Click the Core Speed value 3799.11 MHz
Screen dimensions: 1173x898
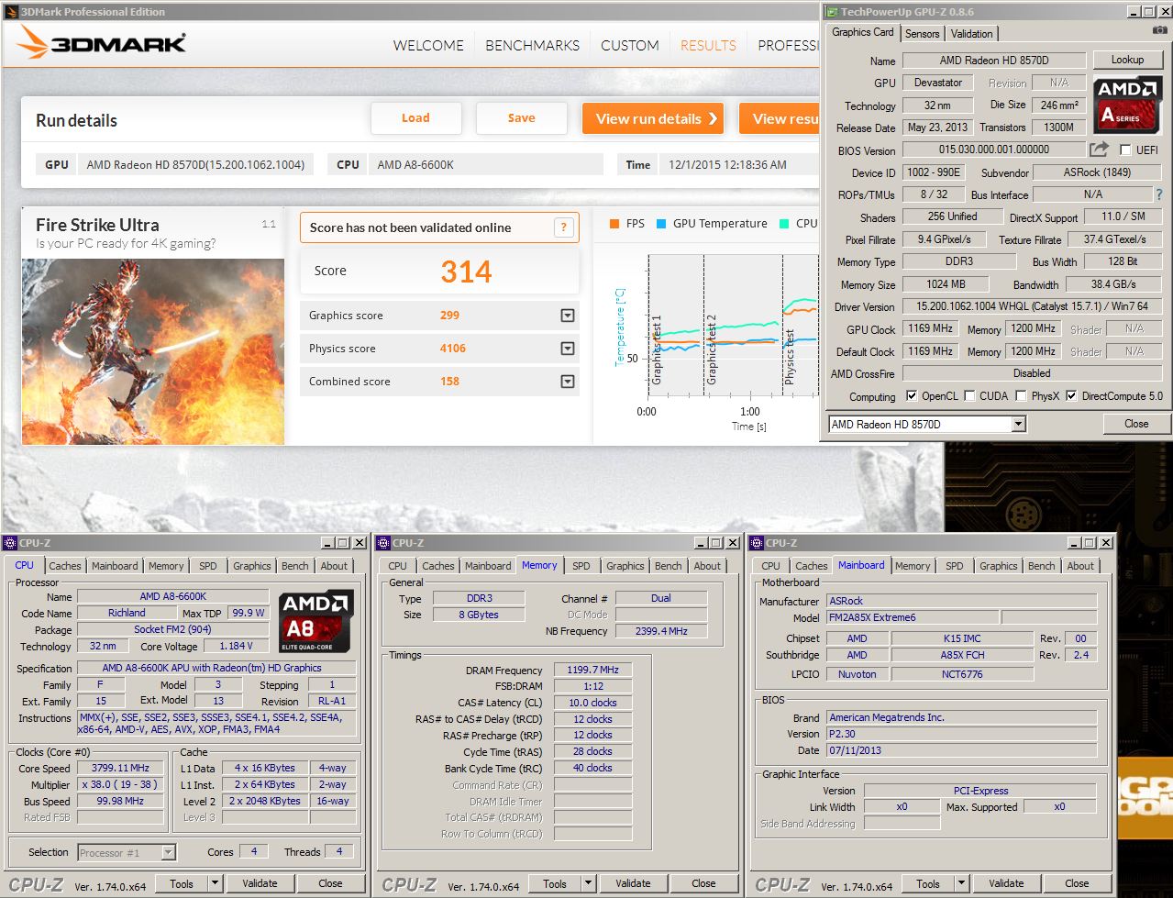point(120,768)
